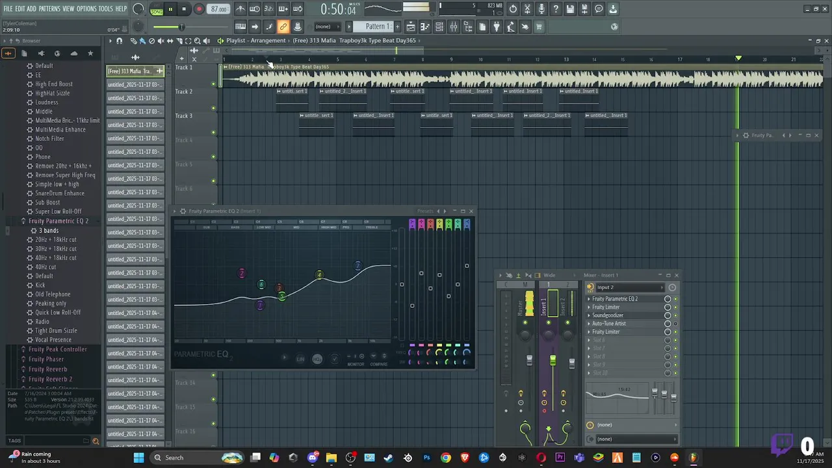832x468 pixels.
Task: Toggle Soundgoodizer enable light in mixer
Action: click(x=676, y=315)
